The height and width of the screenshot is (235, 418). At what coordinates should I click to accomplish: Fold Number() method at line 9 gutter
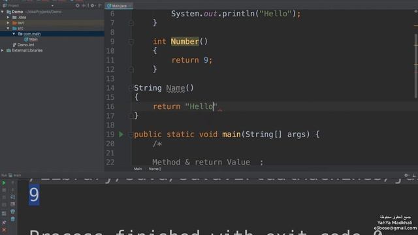click(131, 42)
